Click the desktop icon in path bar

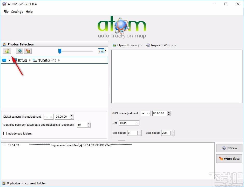click(x=4, y=60)
